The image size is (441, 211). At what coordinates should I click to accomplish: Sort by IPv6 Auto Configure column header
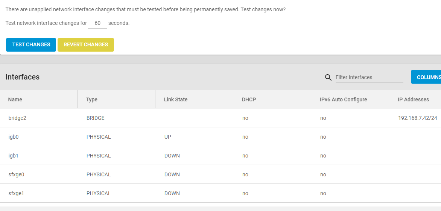pos(344,99)
